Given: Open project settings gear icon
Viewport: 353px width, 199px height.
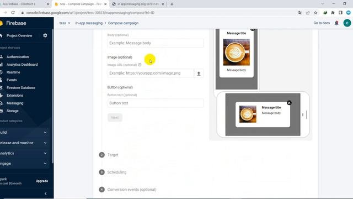Looking at the screenshot, I should tap(45, 35).
